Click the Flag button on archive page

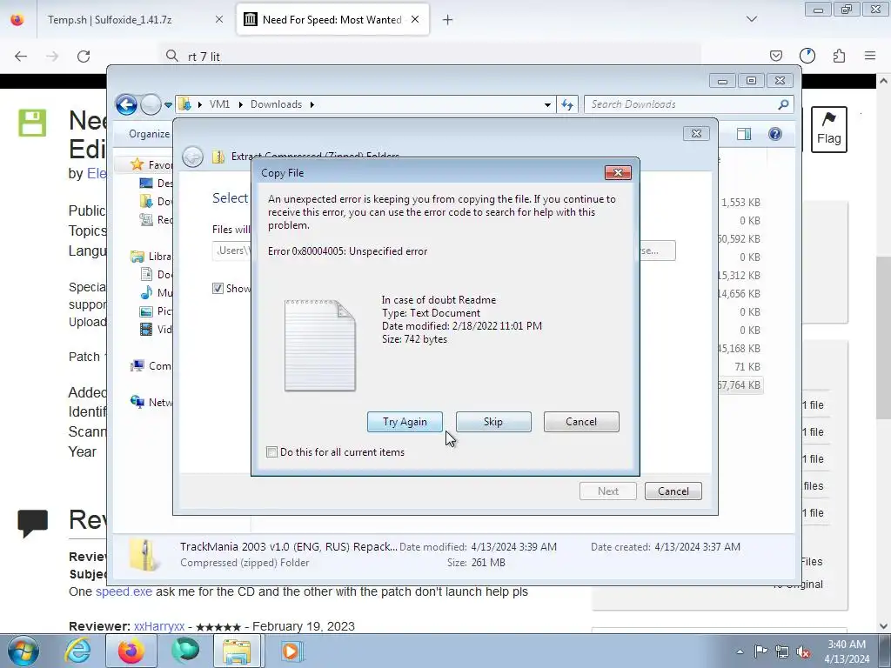click(828, 130)
